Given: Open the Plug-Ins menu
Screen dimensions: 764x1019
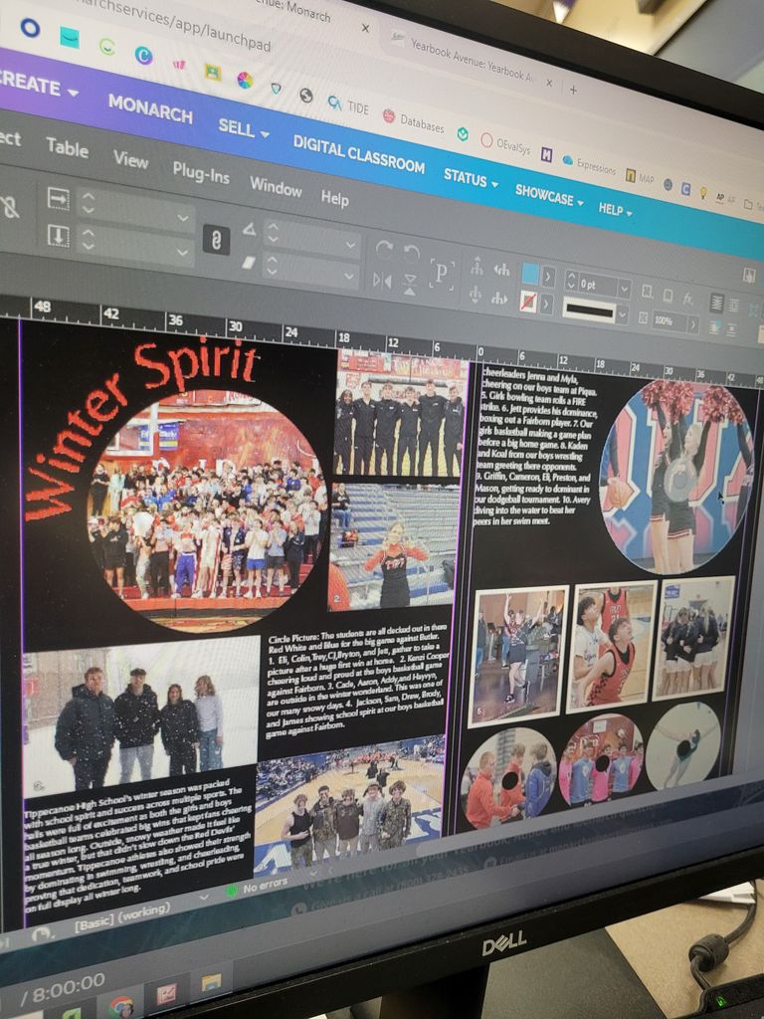Looking at the screenshot, I should point(201,174).
